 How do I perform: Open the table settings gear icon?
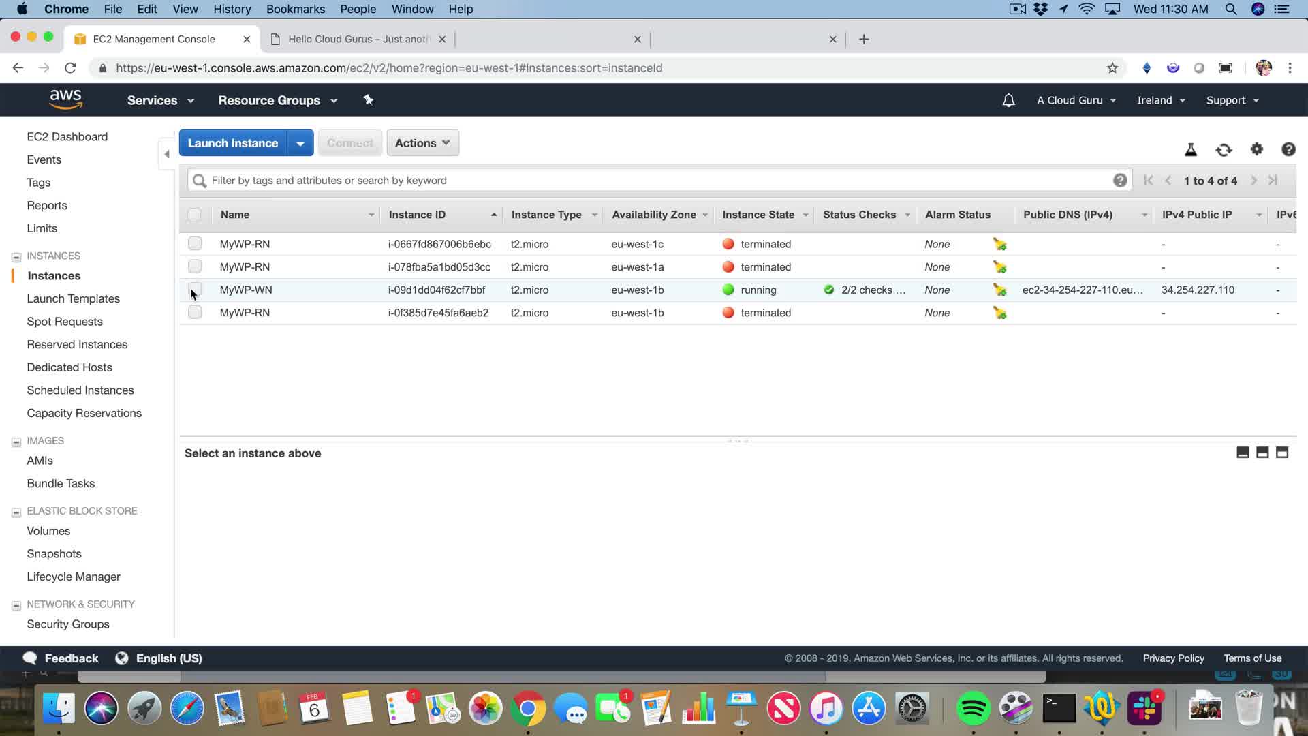pyautogui.click(x=1256, y=149)
